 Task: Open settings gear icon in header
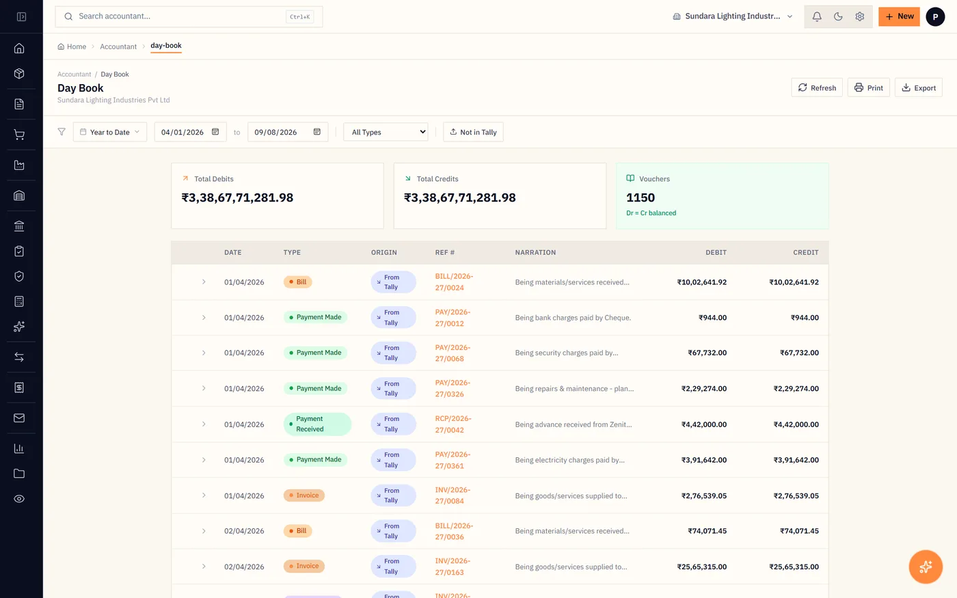(860, 16)
